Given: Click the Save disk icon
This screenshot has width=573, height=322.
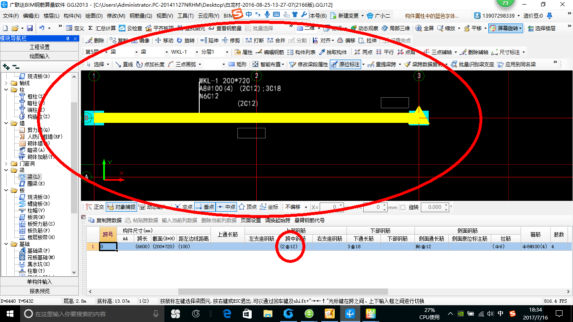Looking at the screenshot, I should point(30,28).
